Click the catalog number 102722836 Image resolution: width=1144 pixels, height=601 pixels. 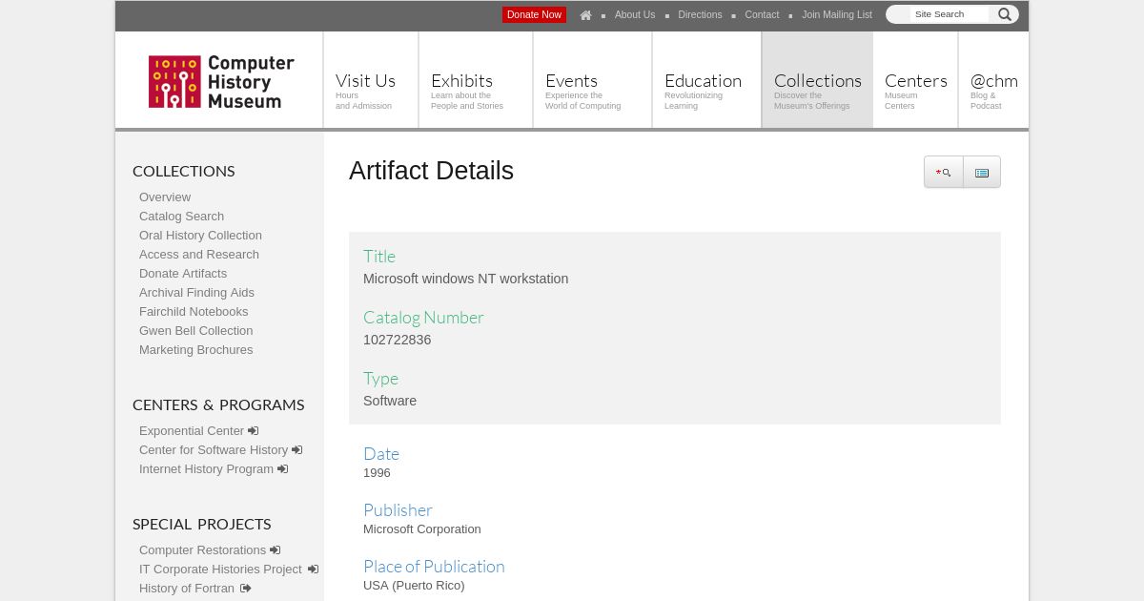coord(397,340)
